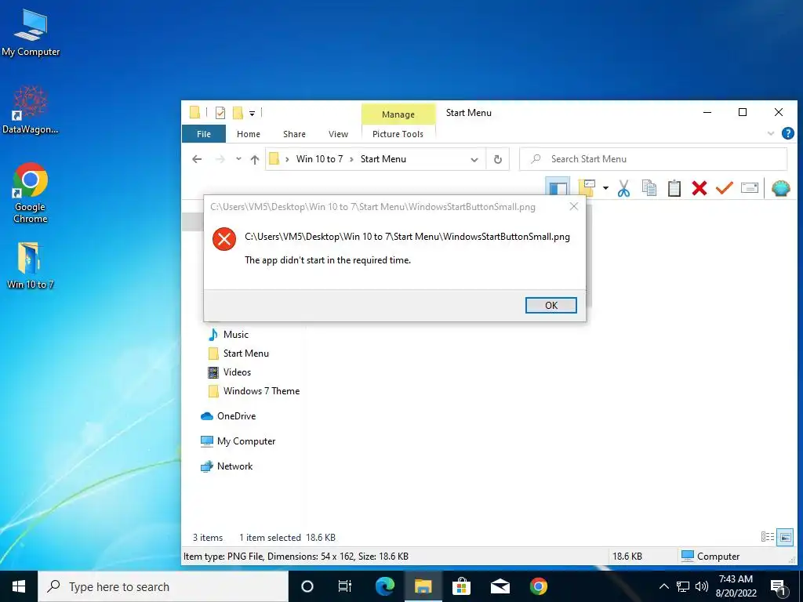Screen dimensions: 803x602
Task: Click the 'Computer' status bar entry
Action: 710,556
